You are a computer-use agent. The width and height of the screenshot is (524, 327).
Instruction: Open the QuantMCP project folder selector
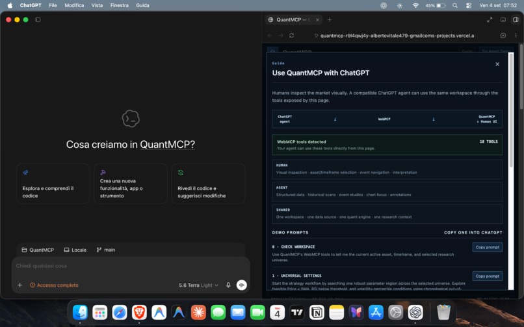click(38, 250)
